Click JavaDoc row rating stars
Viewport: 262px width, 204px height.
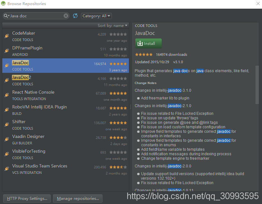(x=118, y=64)
